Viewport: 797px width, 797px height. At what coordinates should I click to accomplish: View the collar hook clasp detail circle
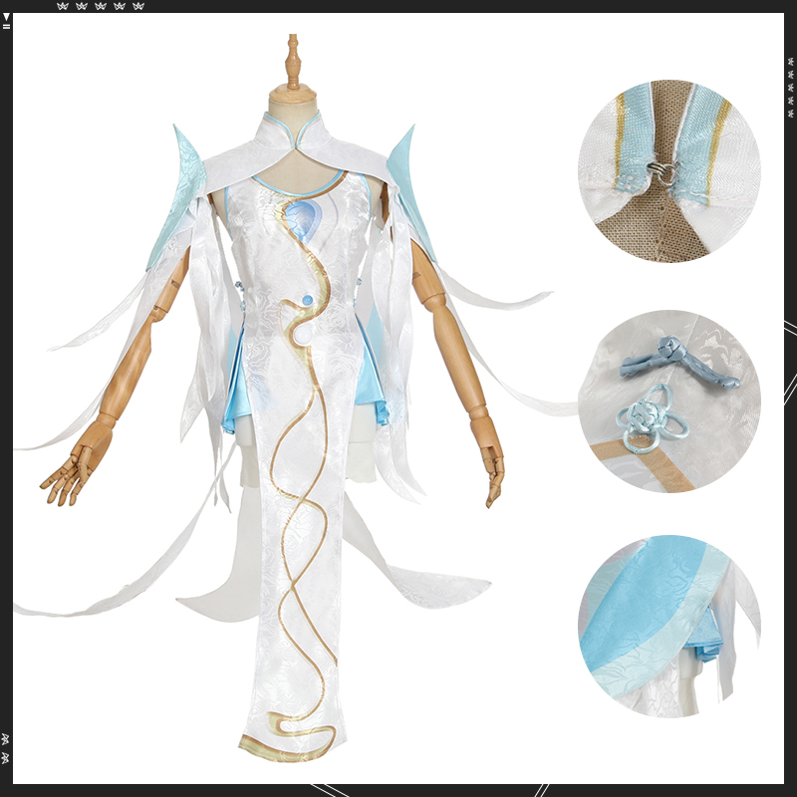coord(669,171)
